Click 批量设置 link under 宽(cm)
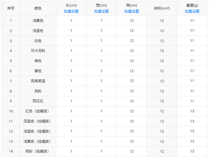This screenshot has height=161, width=215. click(101, 11)
